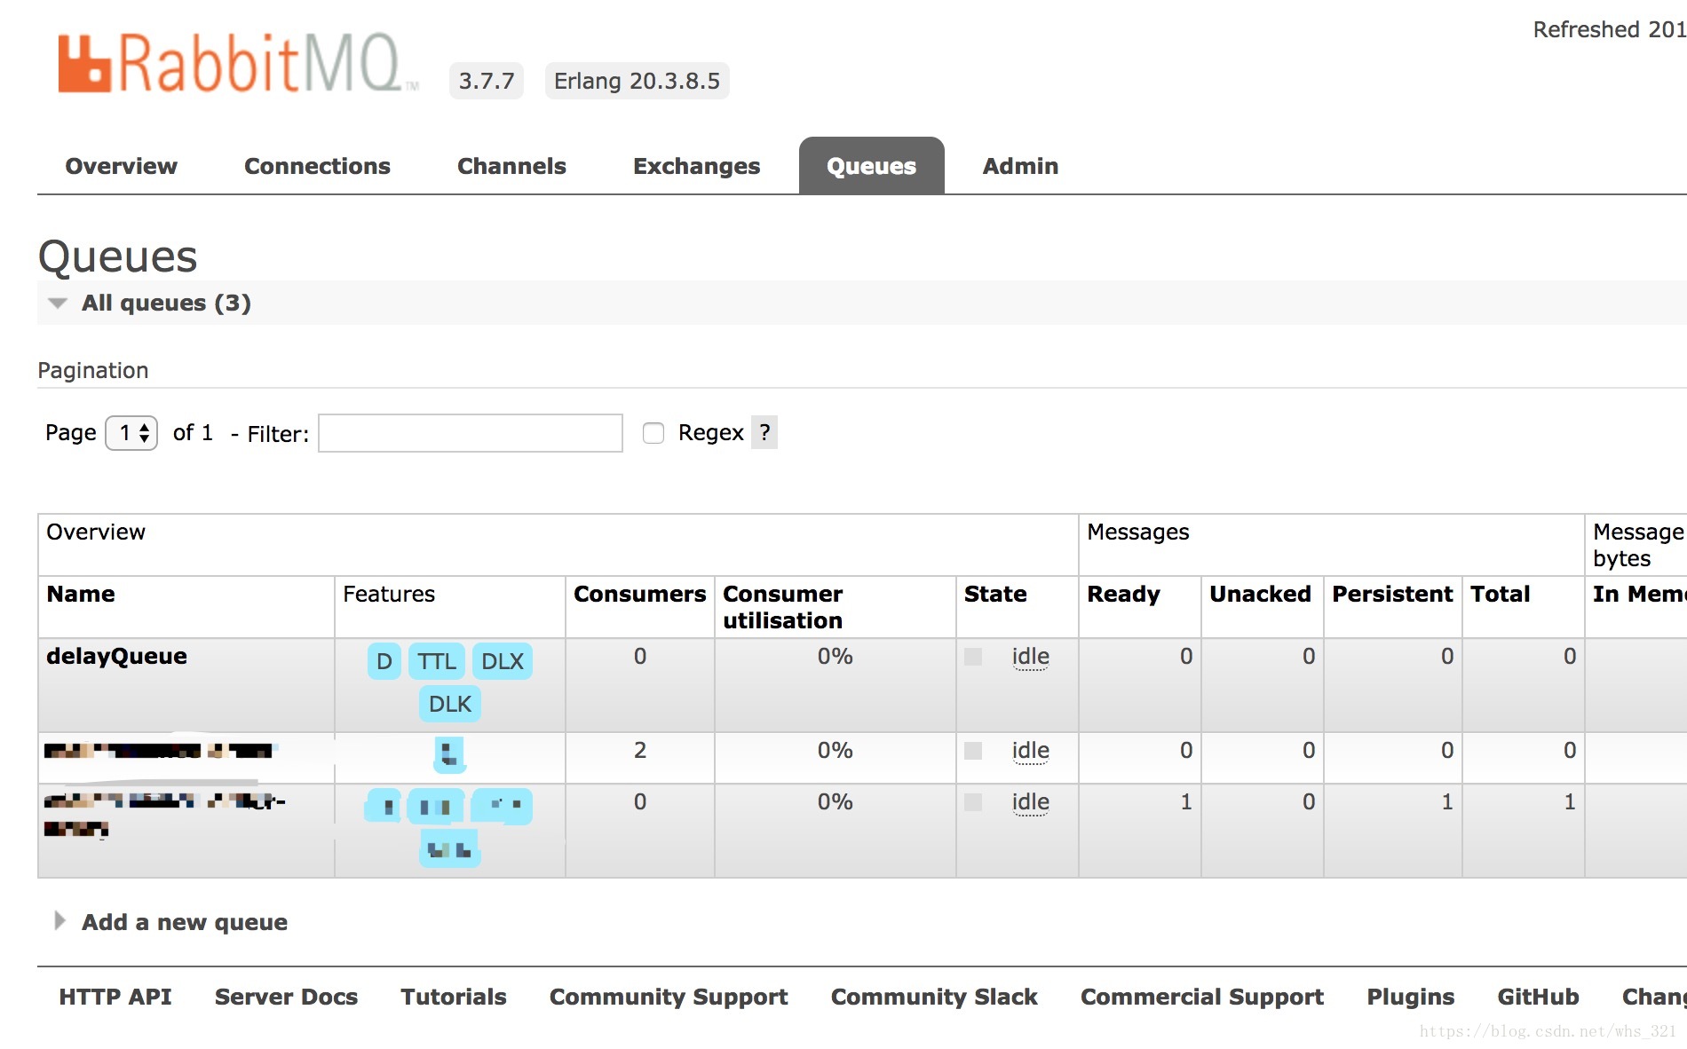Go to the Connections tab
Screen dimensions: 1687x1049
[x=317, y=166]
